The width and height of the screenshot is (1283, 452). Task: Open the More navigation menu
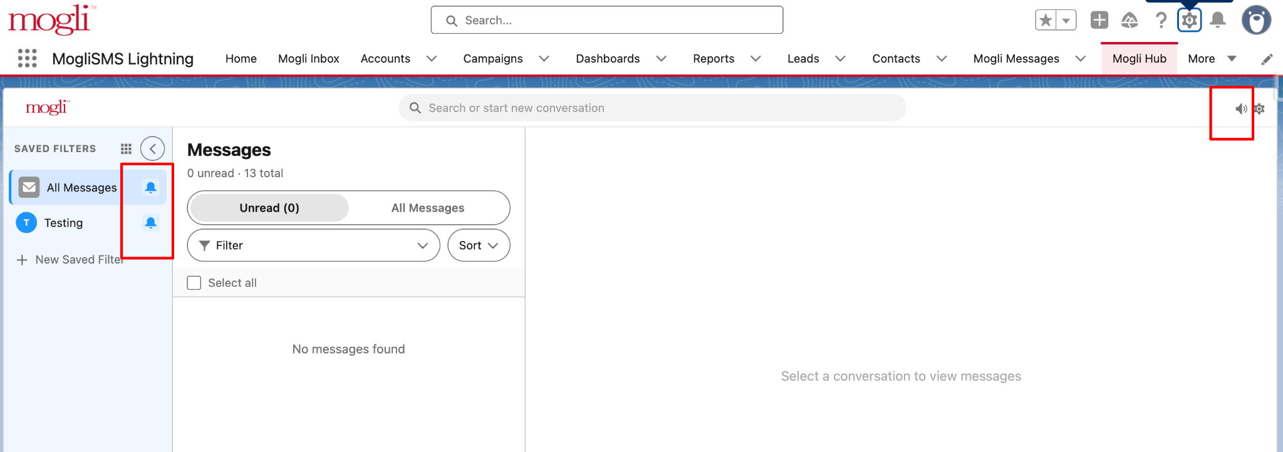[x=1212, y=58]
